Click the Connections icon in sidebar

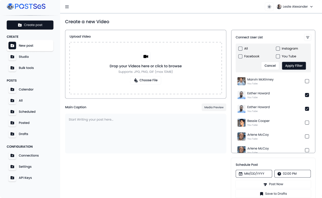tap(12, 155)
